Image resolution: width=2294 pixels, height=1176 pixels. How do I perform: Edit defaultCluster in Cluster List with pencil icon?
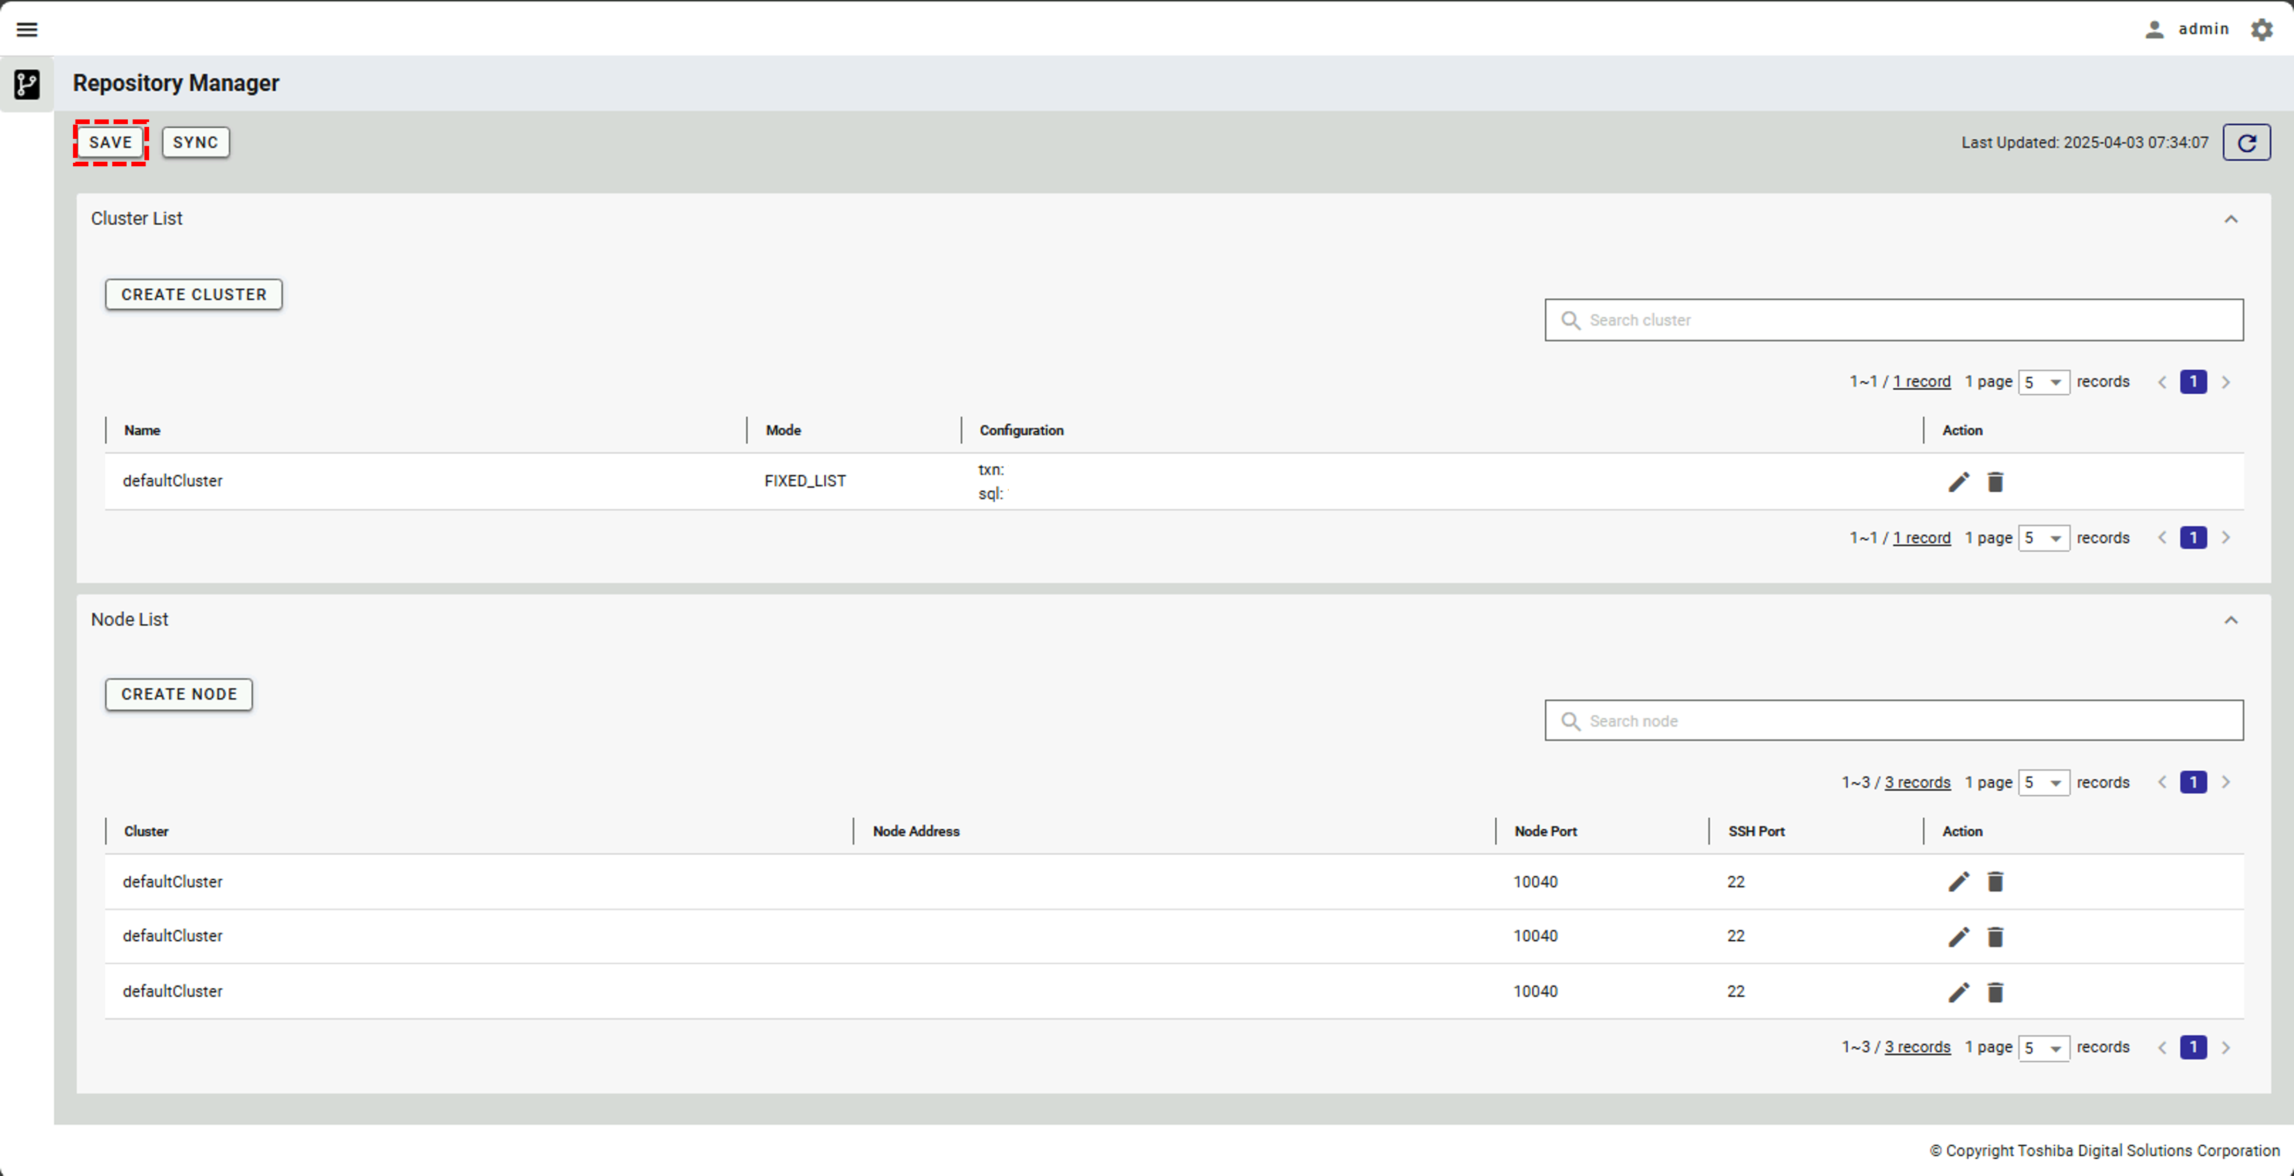pyautogui.click(x=1958, y=482)
